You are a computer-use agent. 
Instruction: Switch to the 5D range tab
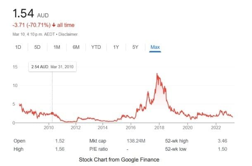37,47
